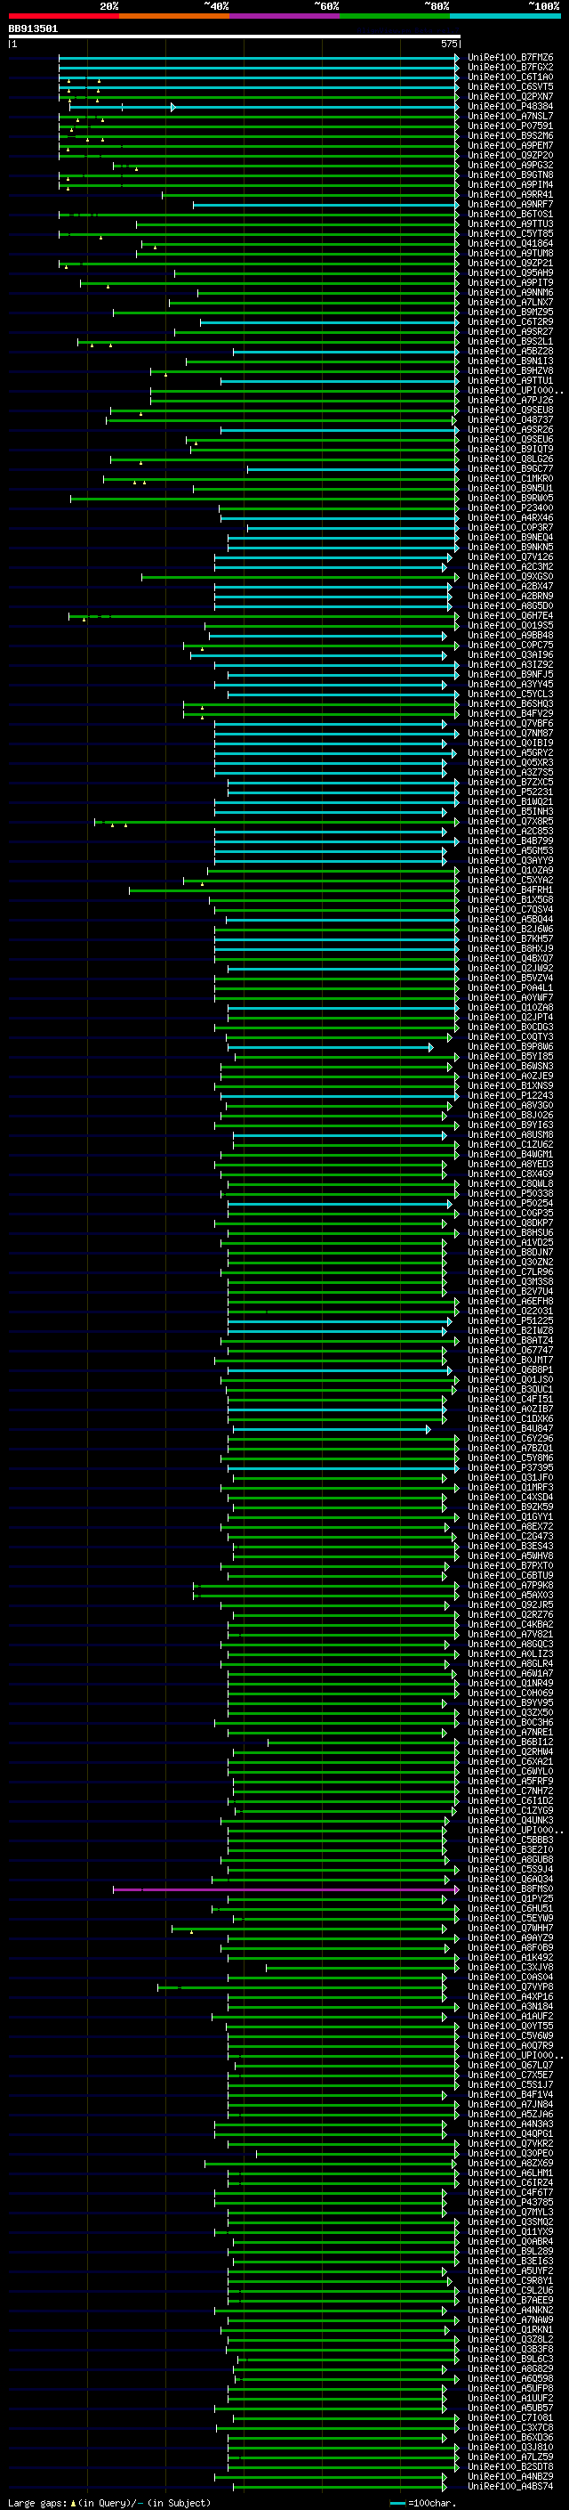Open hit UniRef100_A9RR41
Screen dimensions: 569x2510
509,195
